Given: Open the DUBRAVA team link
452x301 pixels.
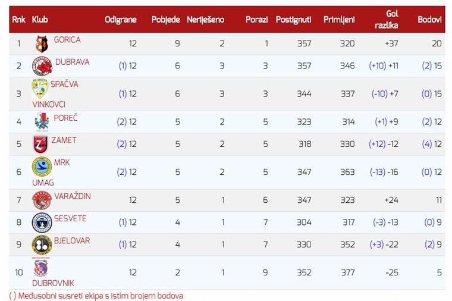Looking at the screenshot, I should point(73,62).
